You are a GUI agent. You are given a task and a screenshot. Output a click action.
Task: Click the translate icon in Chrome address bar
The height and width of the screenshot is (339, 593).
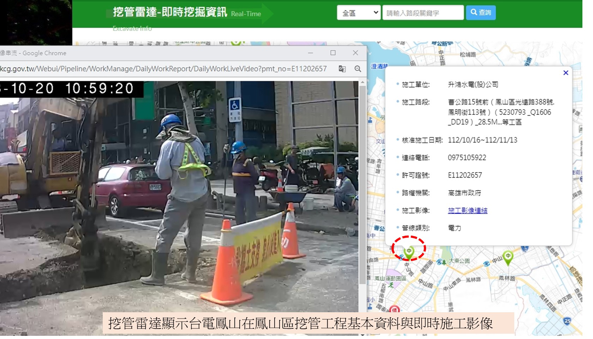point(342,69)
